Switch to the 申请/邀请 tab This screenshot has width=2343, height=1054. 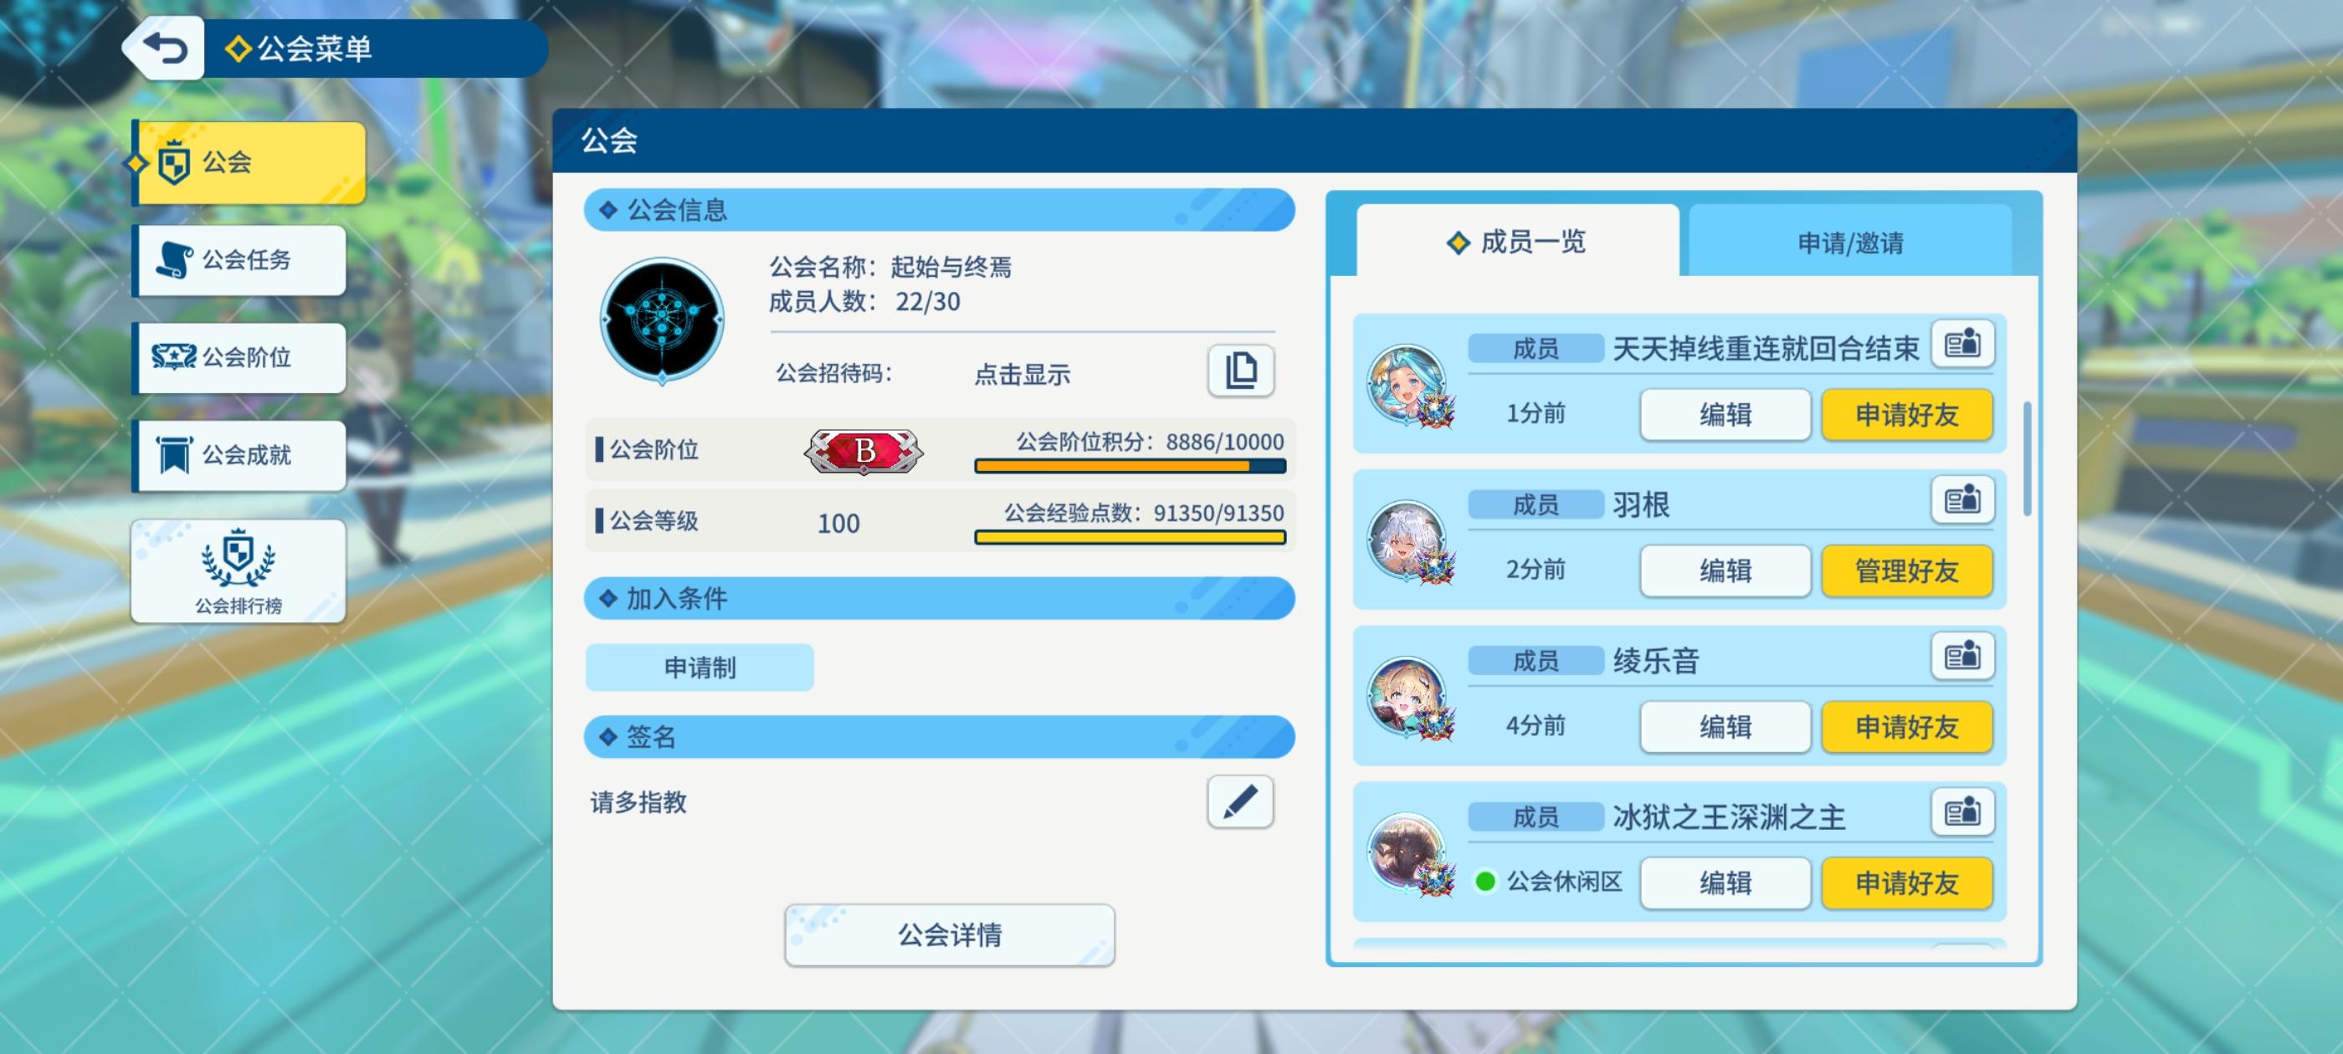[1850, 243]
